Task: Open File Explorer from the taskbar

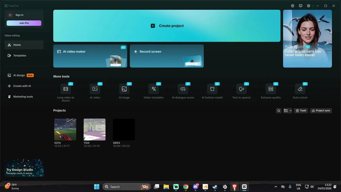Action: [166, 187]
